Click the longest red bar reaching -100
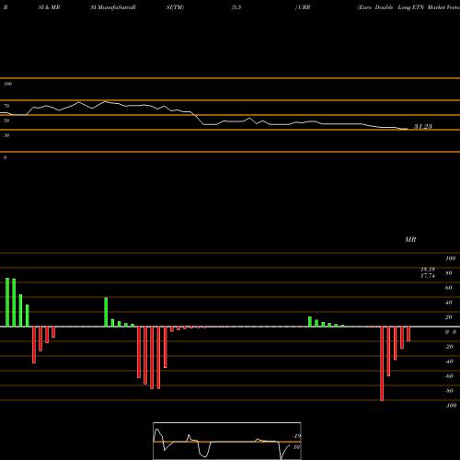 click(x=382, y=363)
